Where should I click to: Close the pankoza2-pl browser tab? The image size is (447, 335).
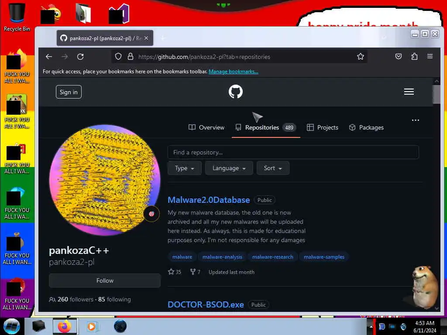point(146,38)
